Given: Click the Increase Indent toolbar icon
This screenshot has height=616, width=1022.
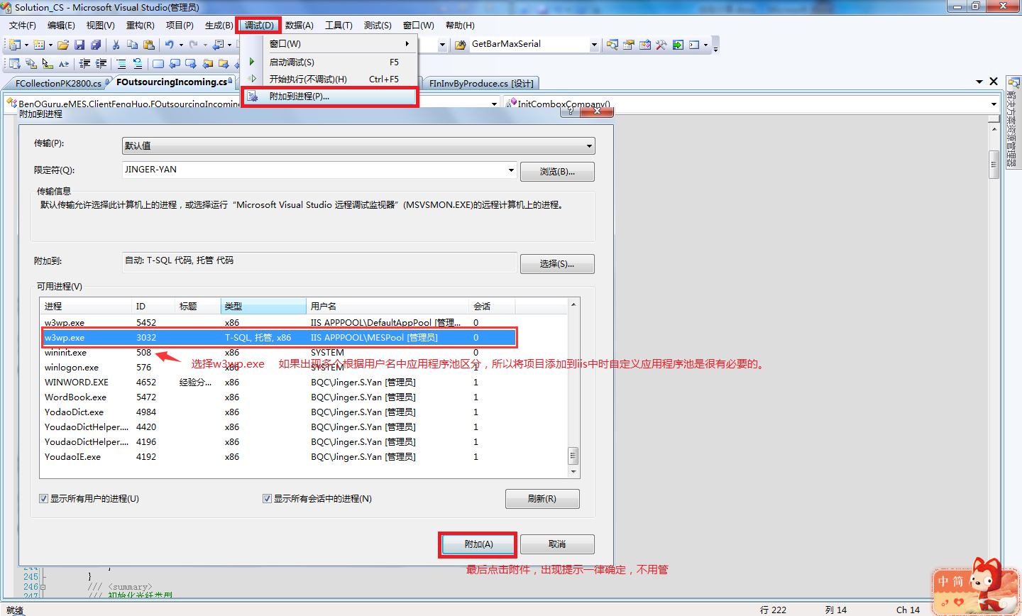Looking at the screenshot, I should (101, 64).
